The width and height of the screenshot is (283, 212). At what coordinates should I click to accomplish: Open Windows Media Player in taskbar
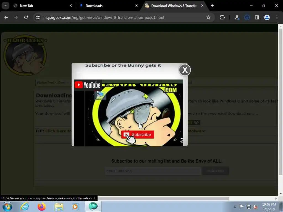(x=76, y=206)
